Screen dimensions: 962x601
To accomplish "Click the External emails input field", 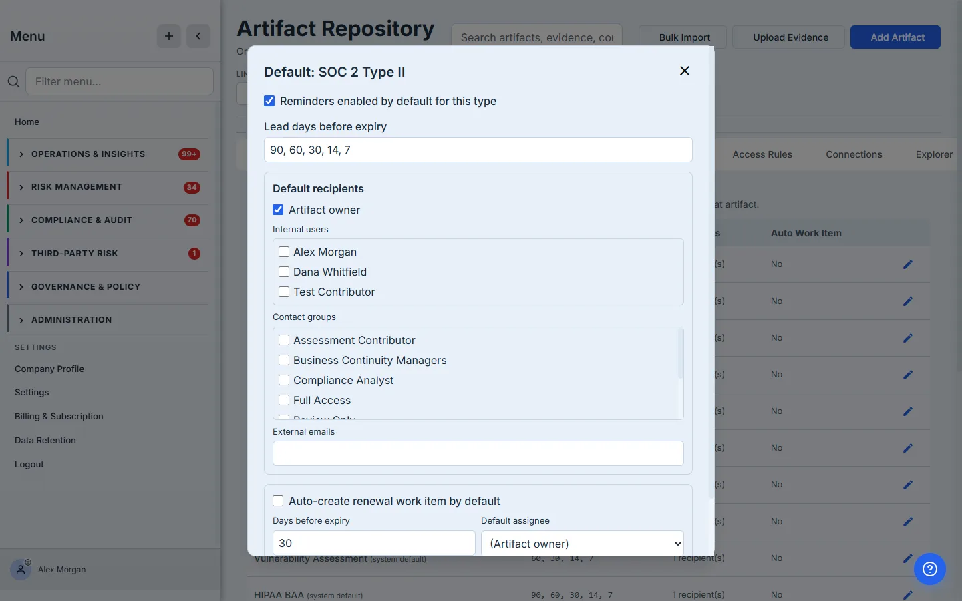I will point(478,453).
